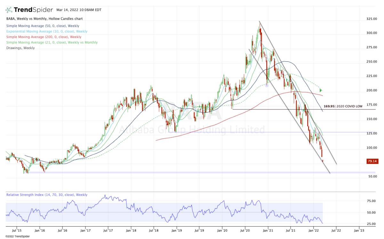This screenshot has width=384, height=239.
Task: Select the green SMA 21 Weekly vs Monthly legend
Action: (52, 42)
